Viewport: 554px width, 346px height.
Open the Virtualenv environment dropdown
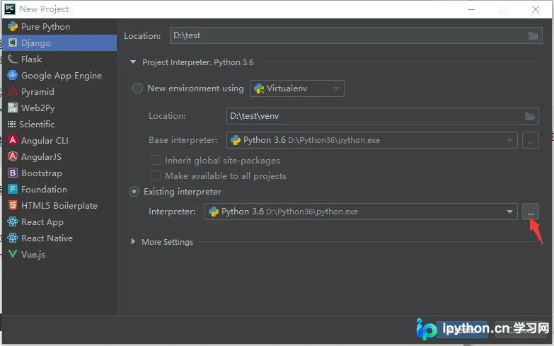(296, 88)
